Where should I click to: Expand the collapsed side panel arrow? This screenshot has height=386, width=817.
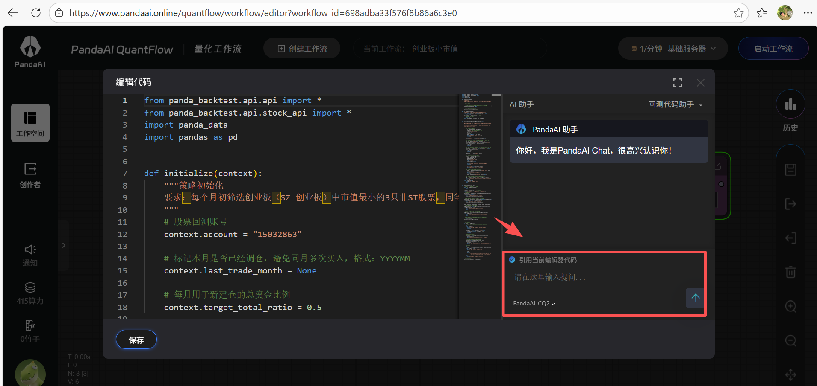pyautogui.click(x=64, y=245)
